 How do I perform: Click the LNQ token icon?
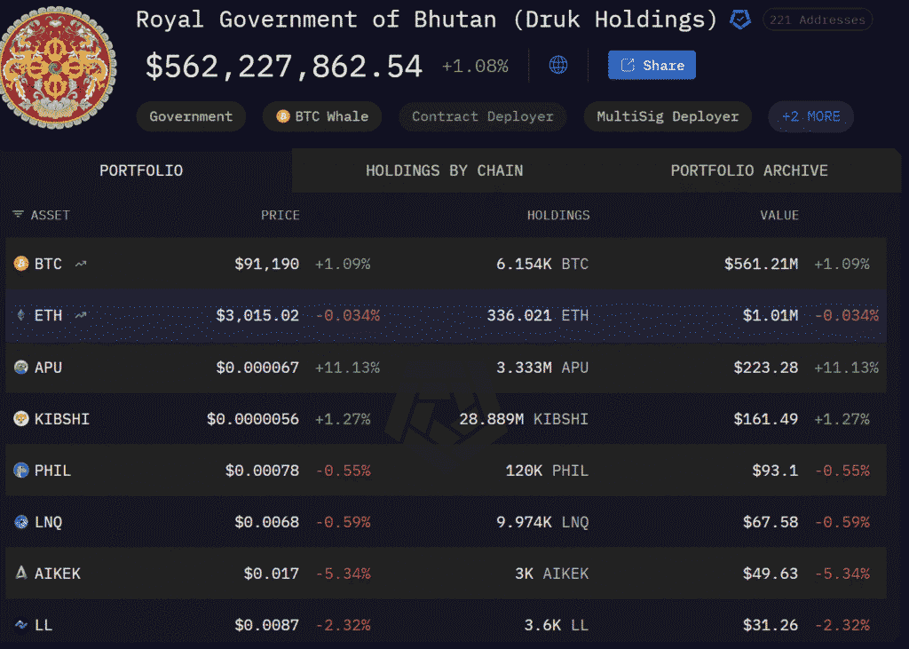(21, 522)
